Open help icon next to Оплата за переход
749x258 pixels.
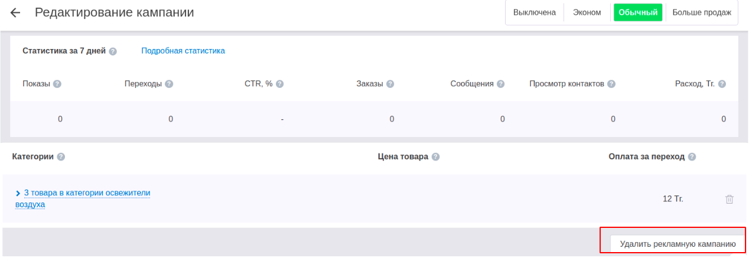tap(692, 157)
